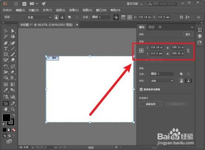
Task: Select the Rotate tool
Action: 6,67
